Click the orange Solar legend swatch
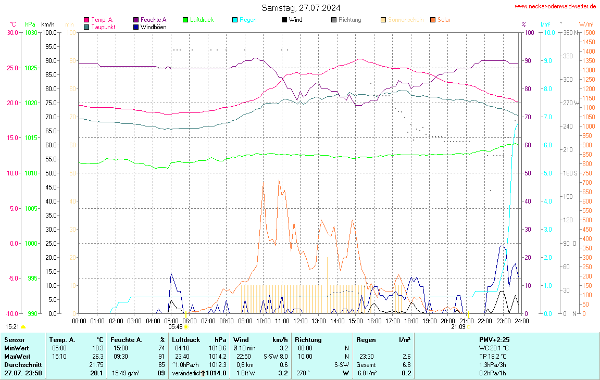The image size is (600, 380). click(x=433, y=20)
